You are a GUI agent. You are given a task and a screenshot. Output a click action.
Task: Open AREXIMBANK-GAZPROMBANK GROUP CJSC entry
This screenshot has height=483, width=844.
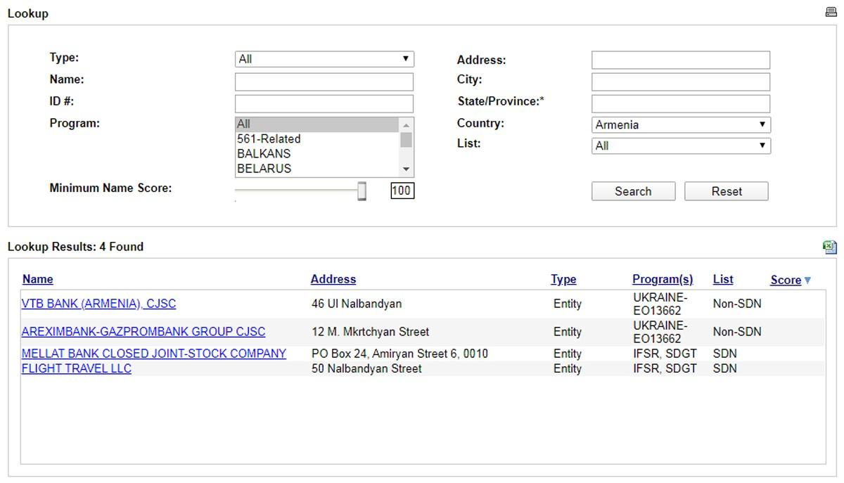[143, 332]
